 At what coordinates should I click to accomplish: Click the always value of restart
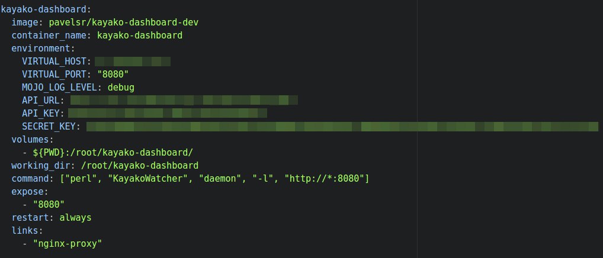click(75, 217)
